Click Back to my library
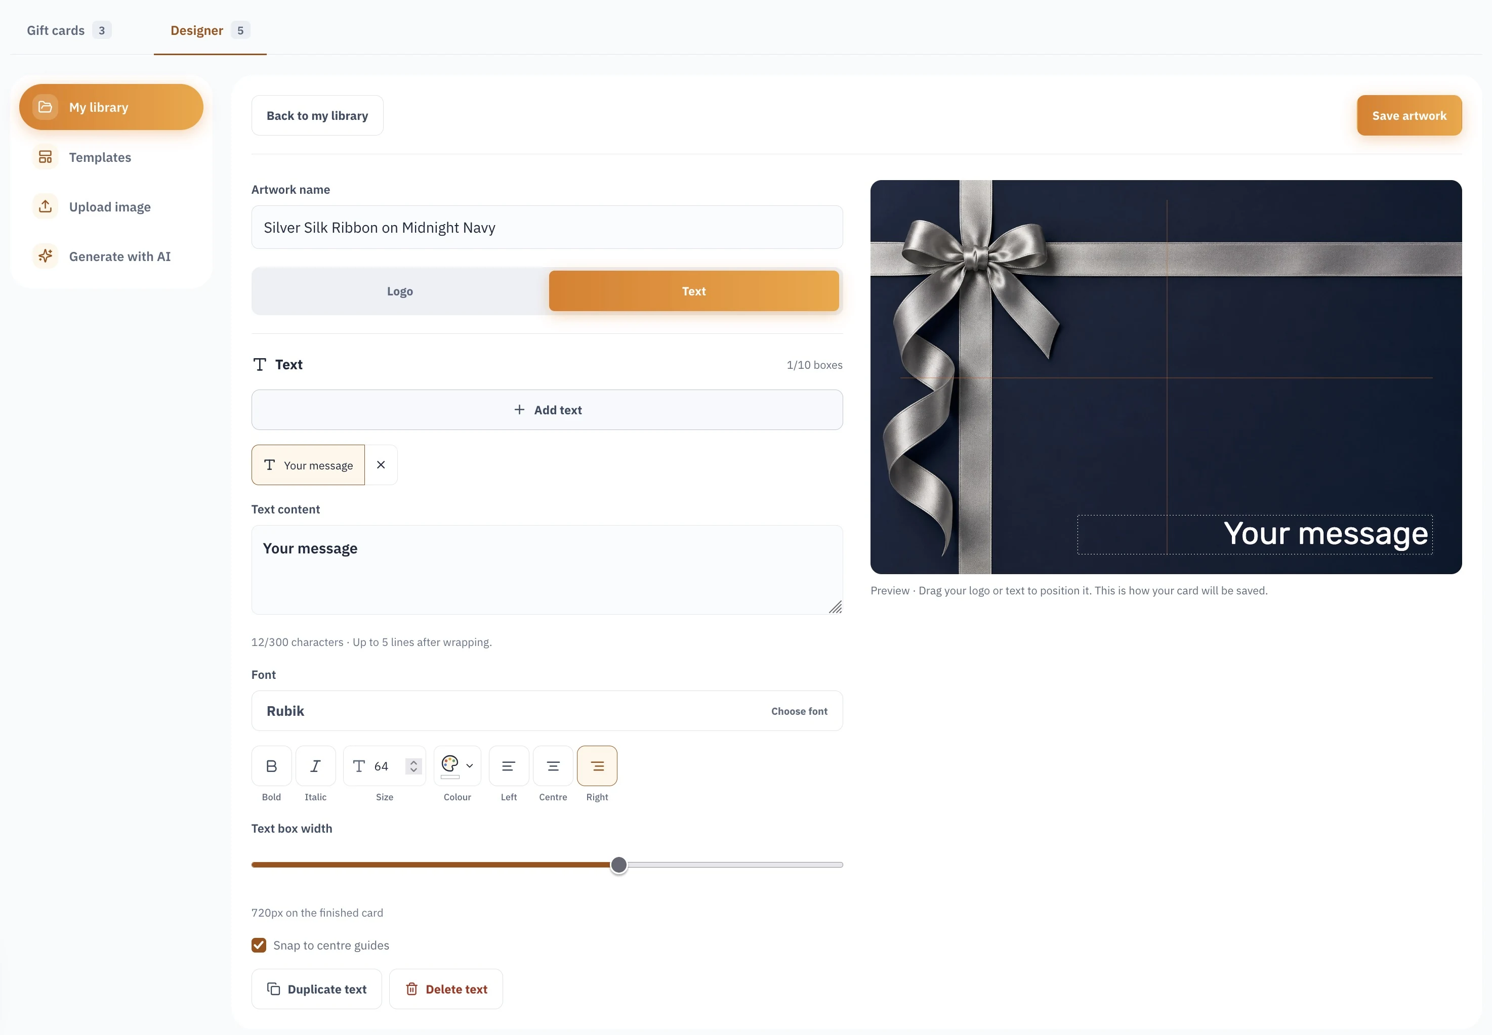Image resolution: width=1492 pixels, height=1035 pixels. (x=317, y=115)
